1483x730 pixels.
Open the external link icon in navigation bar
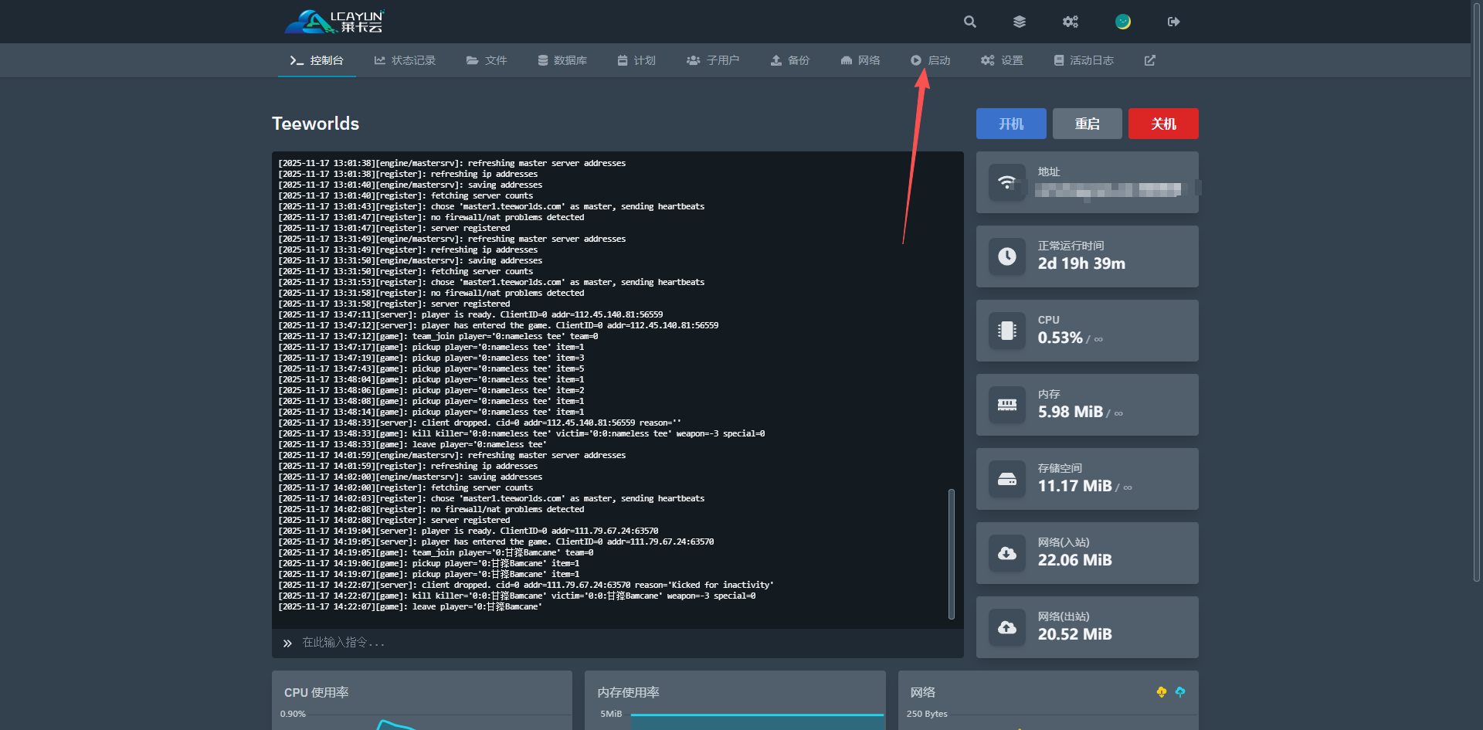pos(1149,60)
